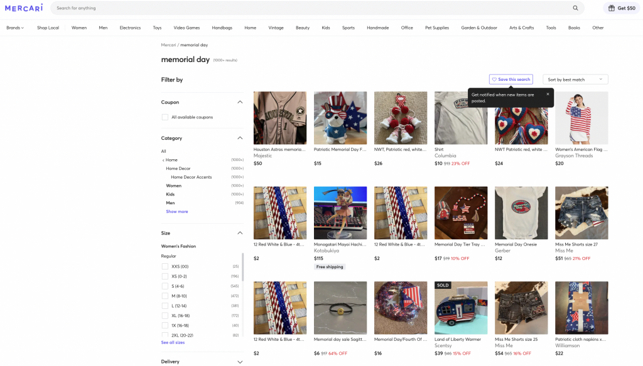Click See all sizes link

pyautogui.click(x=173, y=343)
